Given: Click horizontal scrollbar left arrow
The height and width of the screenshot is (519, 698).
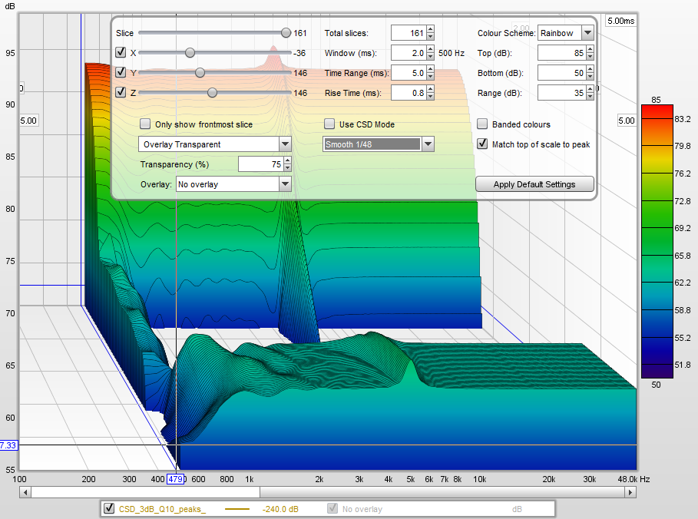Looking at the screenshot, I should click(x=25, y=492).
